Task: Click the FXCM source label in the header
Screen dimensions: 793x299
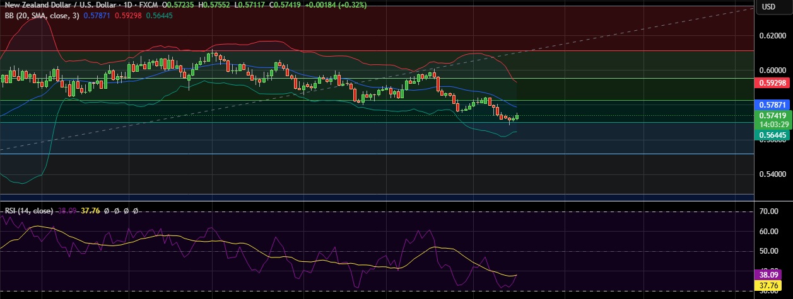Action: (x=149, y=4)
